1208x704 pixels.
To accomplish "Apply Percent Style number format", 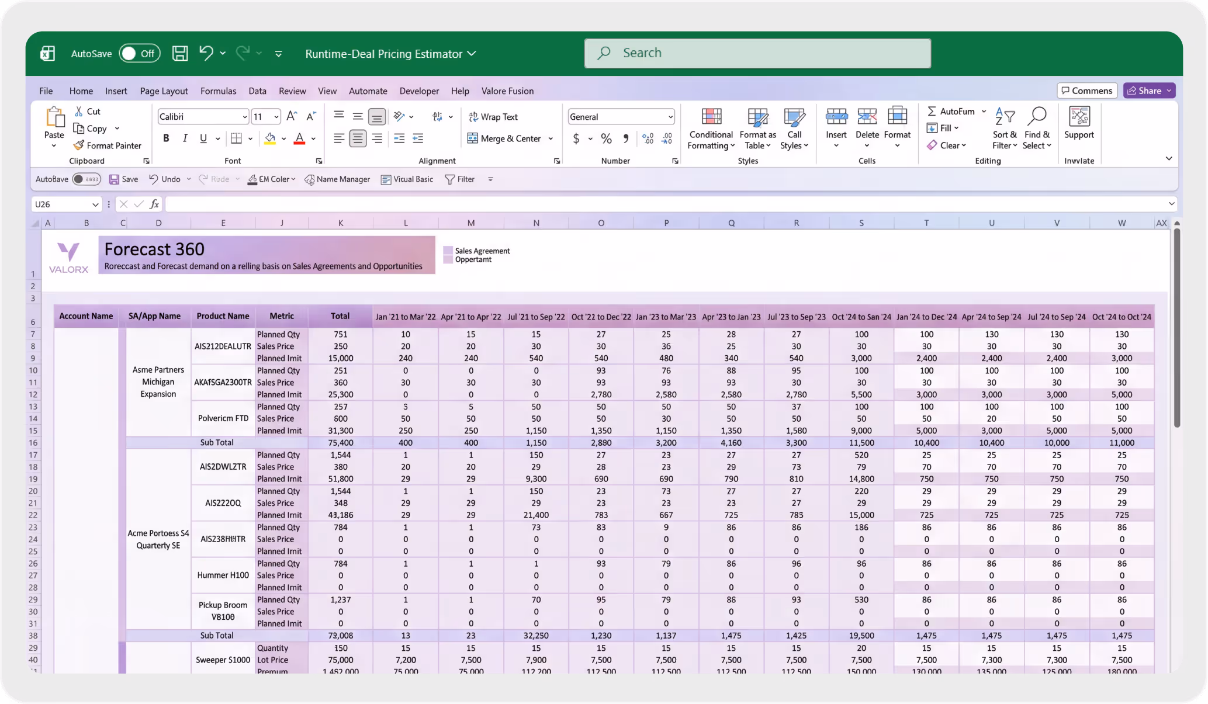I will pos(606,138).
